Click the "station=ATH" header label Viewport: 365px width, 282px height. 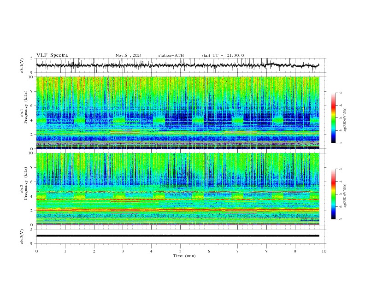coord(171,55)
